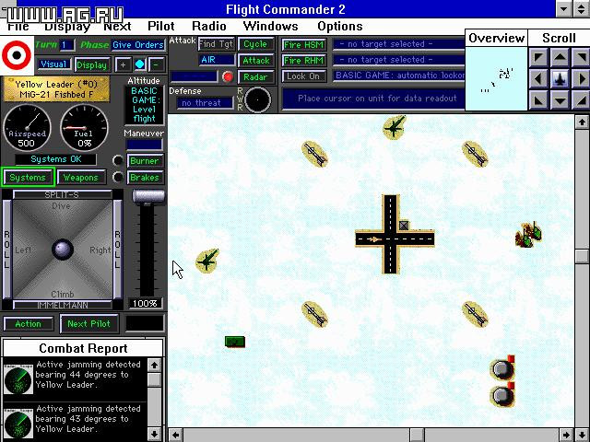Click scroll down arrow in Scroll panel

(560, 100)
